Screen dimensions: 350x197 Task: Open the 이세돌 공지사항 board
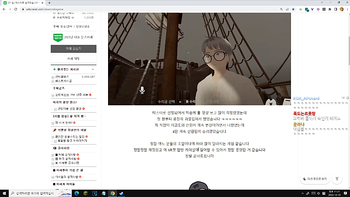point(67,163)
